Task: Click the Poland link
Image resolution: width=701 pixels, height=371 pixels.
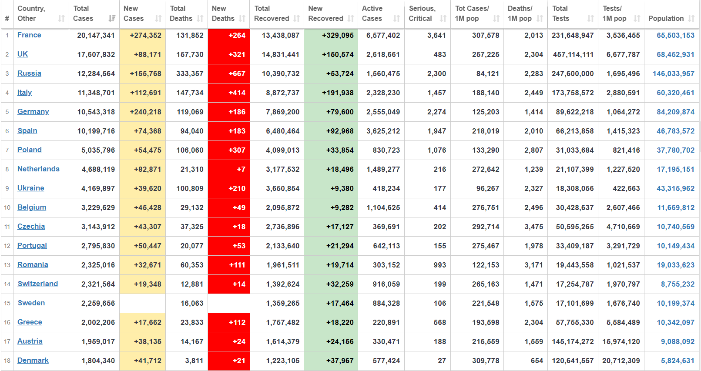Action: 30,150
